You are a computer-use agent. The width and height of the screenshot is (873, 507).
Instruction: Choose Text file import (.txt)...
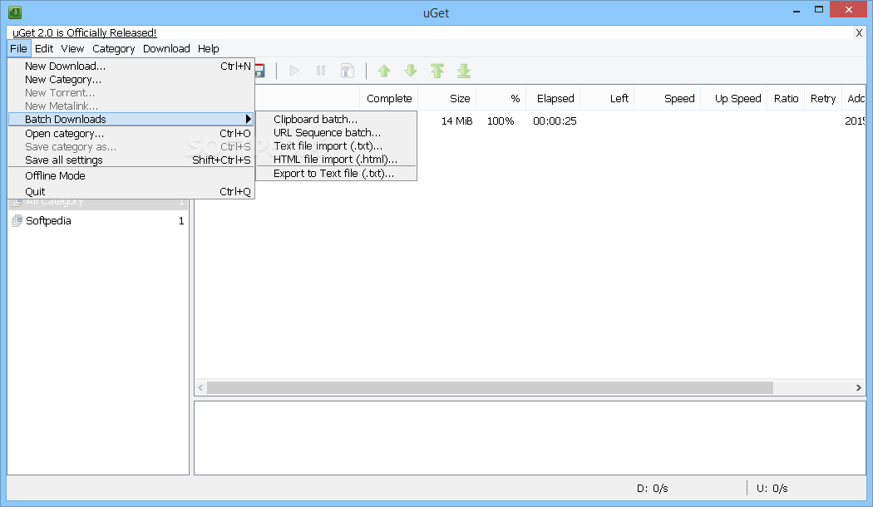click(x=336, y=145)
